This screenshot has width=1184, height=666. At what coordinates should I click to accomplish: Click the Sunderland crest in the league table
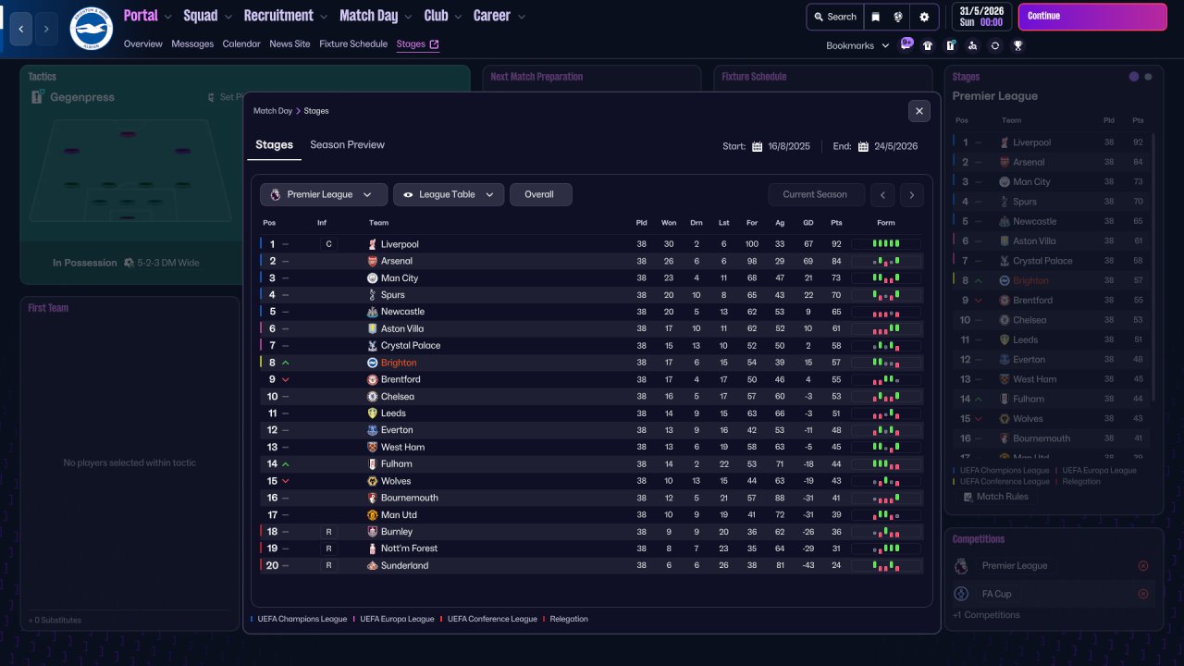pos(373,565)
